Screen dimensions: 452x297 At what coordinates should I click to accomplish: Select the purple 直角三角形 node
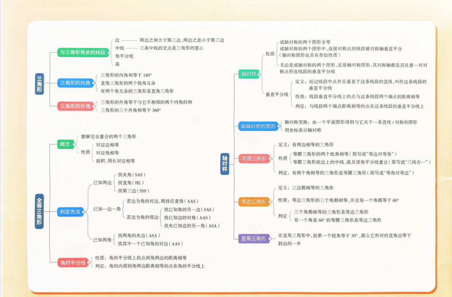253,238
